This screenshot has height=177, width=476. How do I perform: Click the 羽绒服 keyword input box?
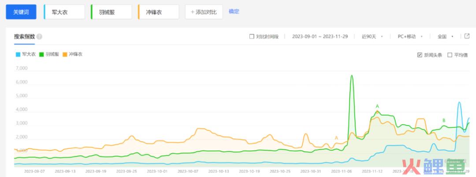(x=111, y=12)
